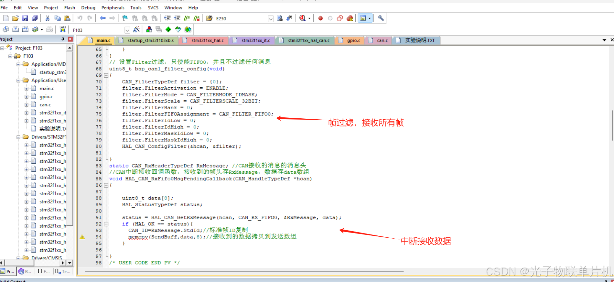This screenshot has width=614, height=282.
Task: Rebuild all target files icon
Action: pos(25,30)
